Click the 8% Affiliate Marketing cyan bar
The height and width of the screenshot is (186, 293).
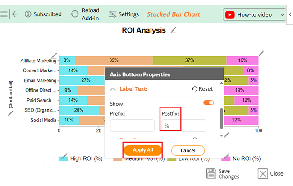pyautogui.click(x=67, y=60)
